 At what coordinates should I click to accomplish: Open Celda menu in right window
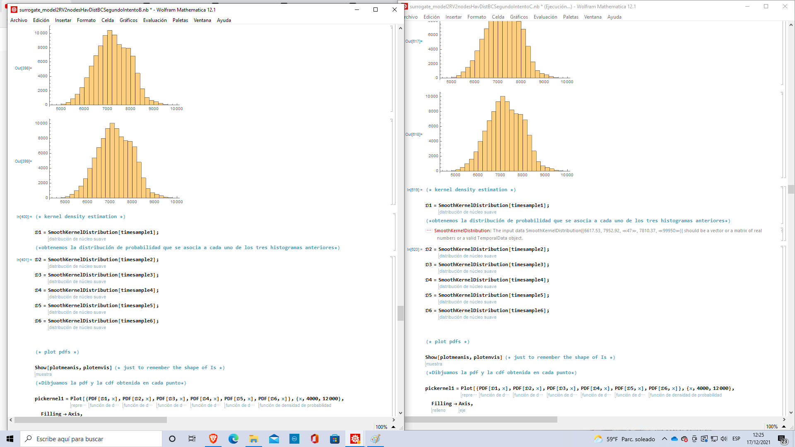[498, 17]
